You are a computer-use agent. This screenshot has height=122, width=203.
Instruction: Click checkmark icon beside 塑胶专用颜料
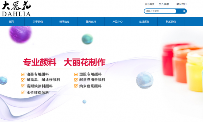pyautogui.click(x=76, y=74)
